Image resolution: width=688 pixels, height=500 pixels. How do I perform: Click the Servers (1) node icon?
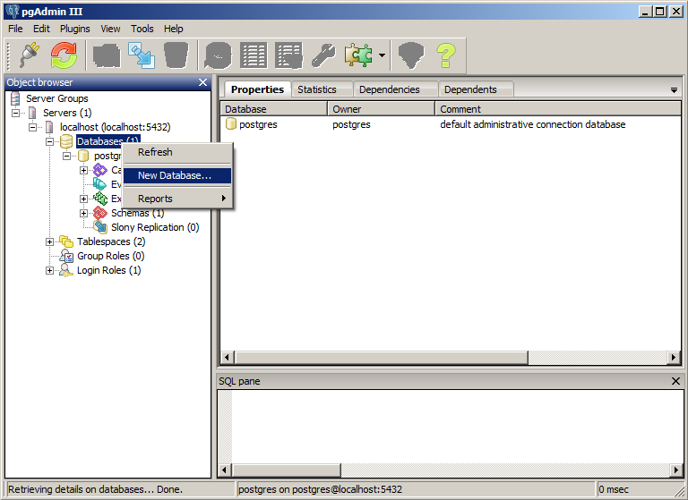pyautogui.click(x=32, y=113)
